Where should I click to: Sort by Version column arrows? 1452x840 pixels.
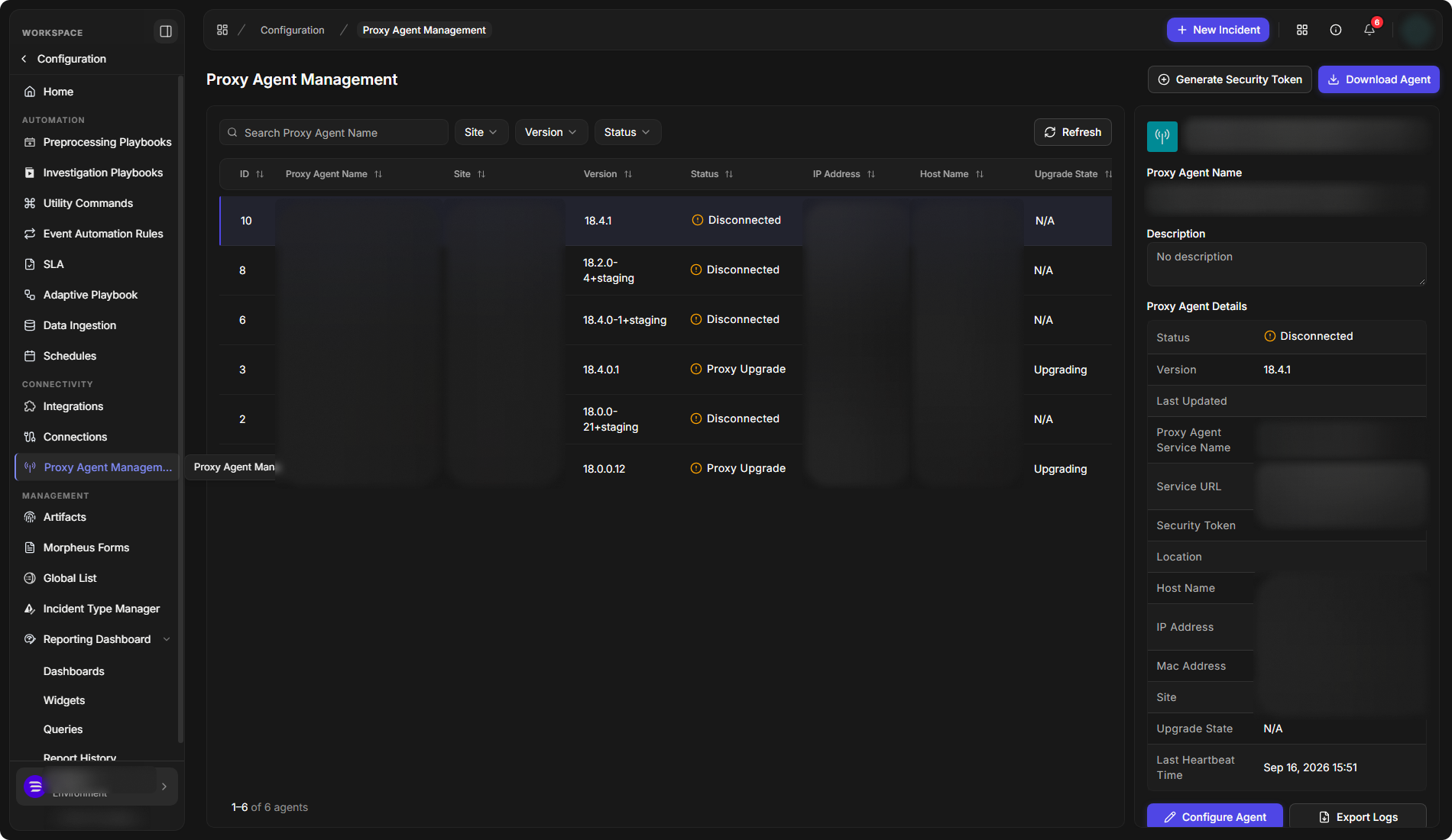(628, 174)
